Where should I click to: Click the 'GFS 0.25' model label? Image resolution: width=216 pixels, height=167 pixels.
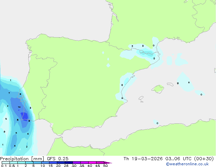(58, 159)
